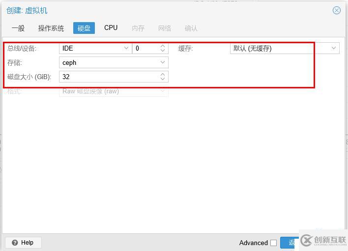Open the Help button
Viewport: 348px width, 251px height.
[23, 243]
